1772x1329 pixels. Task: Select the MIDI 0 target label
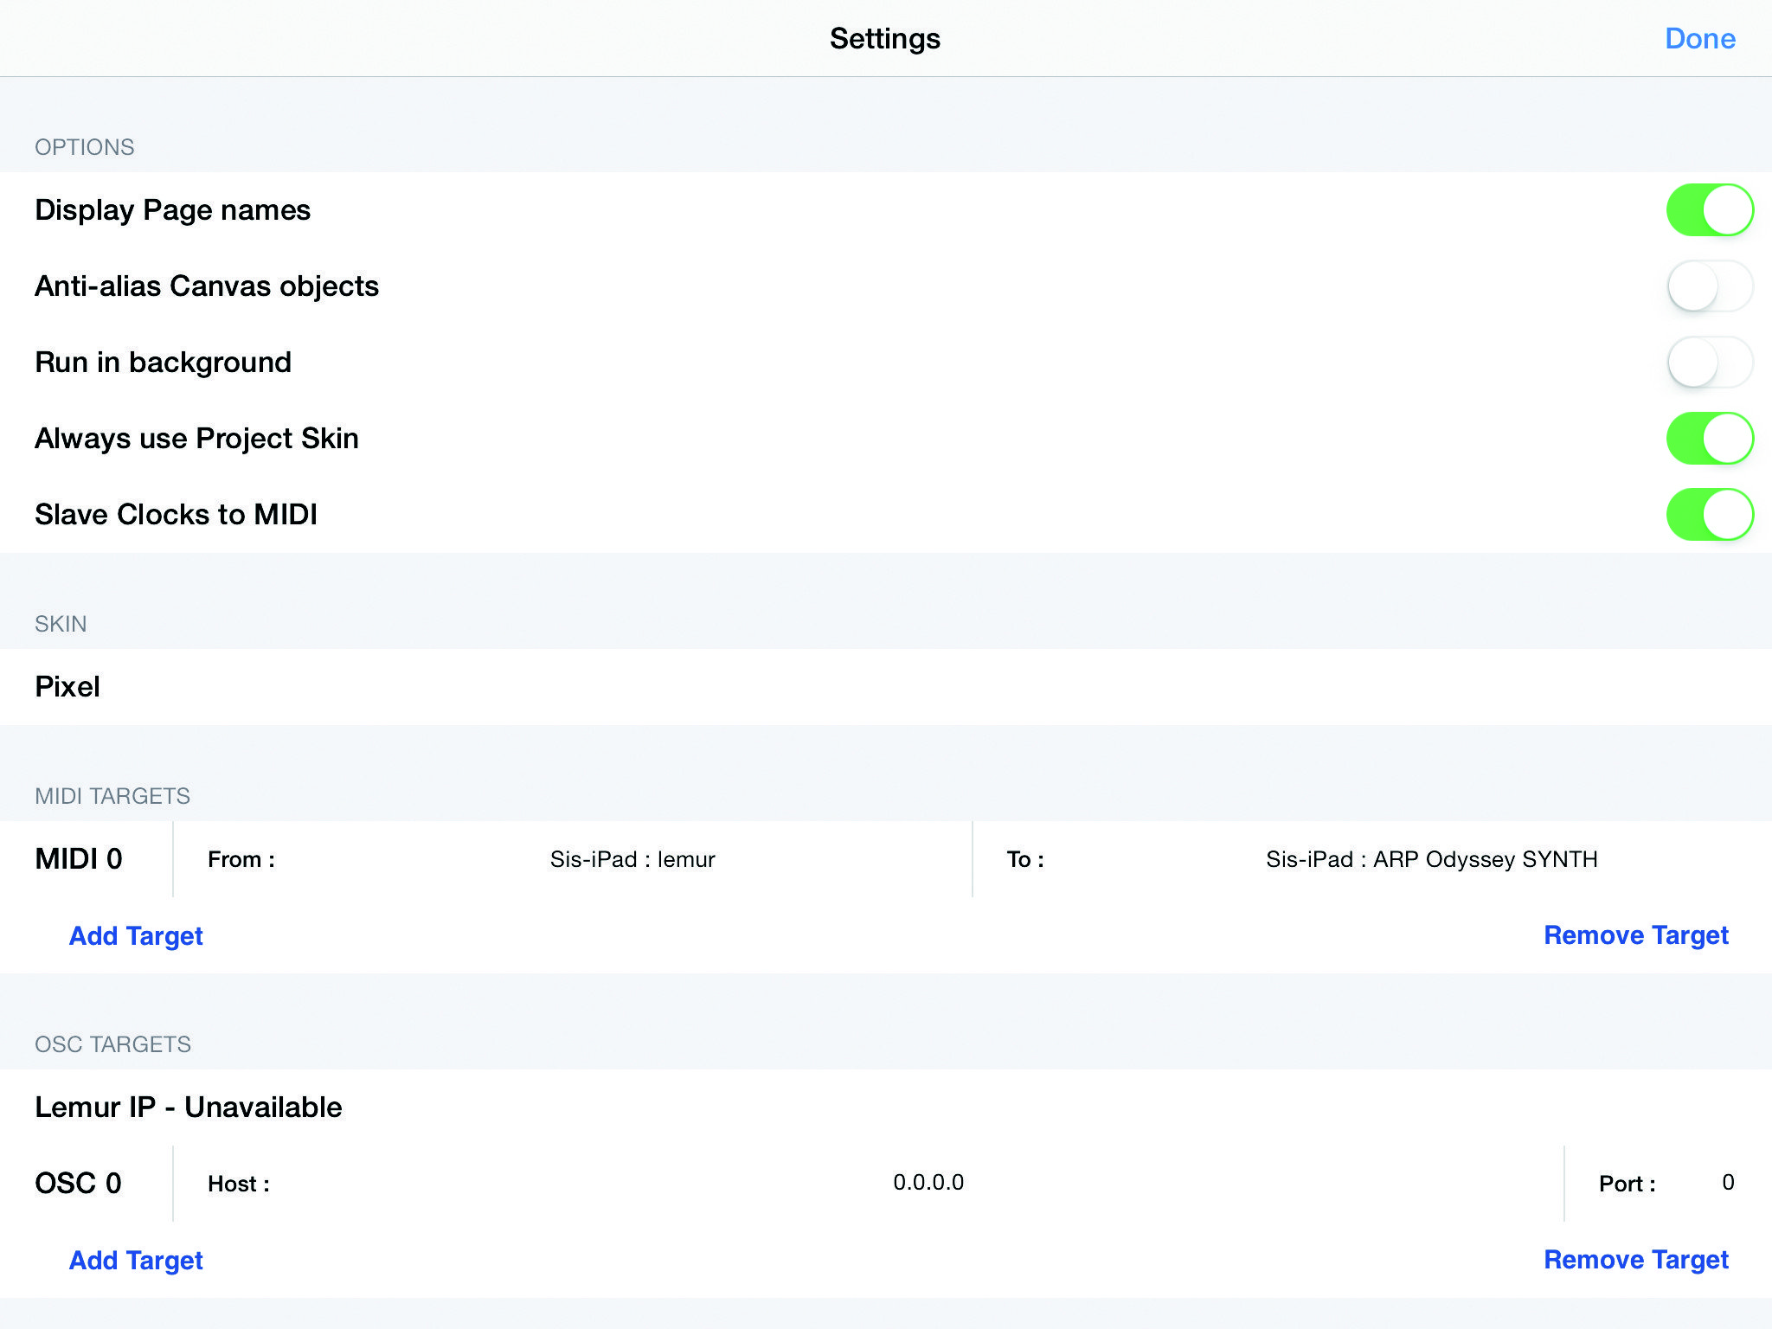pos(79,859)
